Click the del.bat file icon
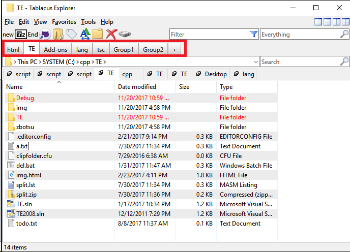The width and height of the screenshot is (350, 252). click(11, 165)
